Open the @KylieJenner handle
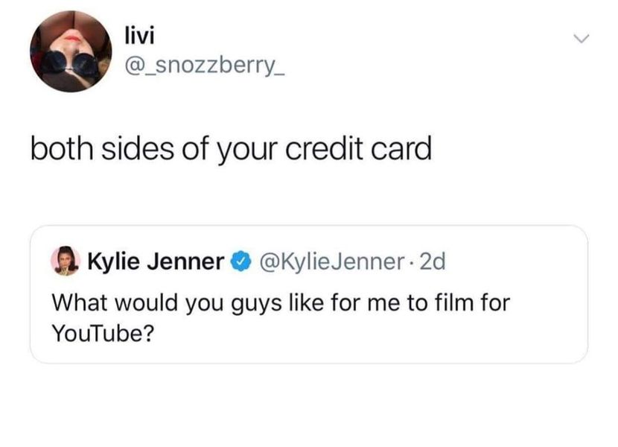The height and width of the screenshot is (447, 618). click(x=331, y=261)
